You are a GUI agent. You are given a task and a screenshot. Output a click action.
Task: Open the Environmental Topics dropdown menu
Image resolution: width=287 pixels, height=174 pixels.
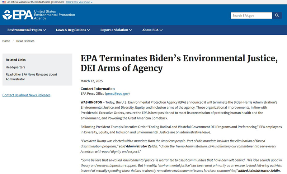tap(27, 30)
